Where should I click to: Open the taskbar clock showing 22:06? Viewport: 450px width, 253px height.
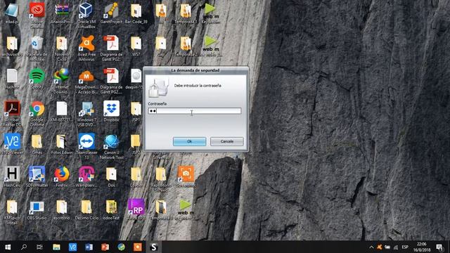click(x=422, y=247)
